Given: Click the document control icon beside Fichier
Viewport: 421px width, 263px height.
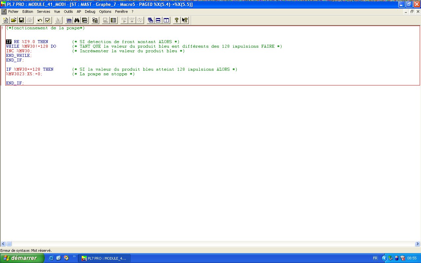Looking at the screenshot, I should (x=4, y=12).
